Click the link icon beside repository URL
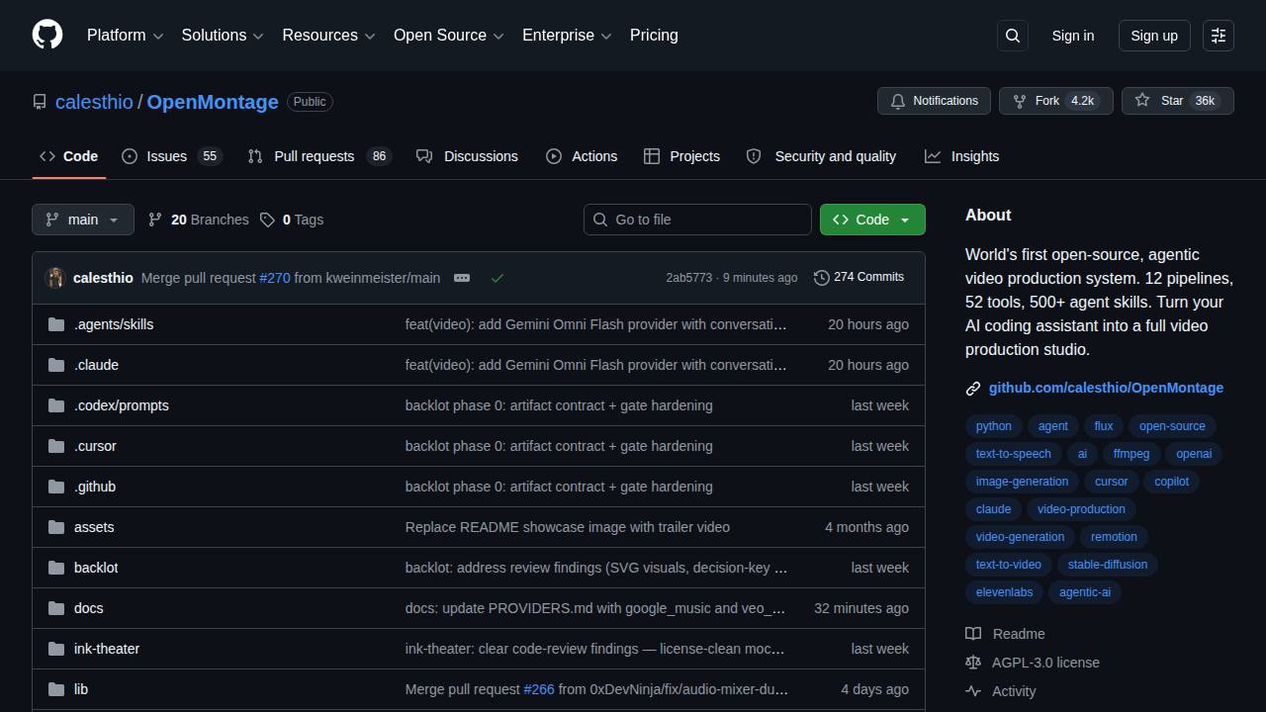This screenshot has height=712, width=1266. coord(973,389)
